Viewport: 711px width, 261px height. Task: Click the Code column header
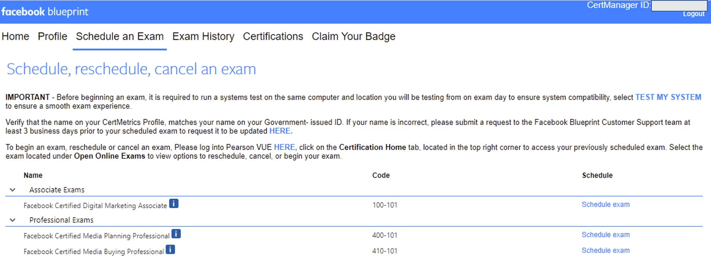point(381,175)
